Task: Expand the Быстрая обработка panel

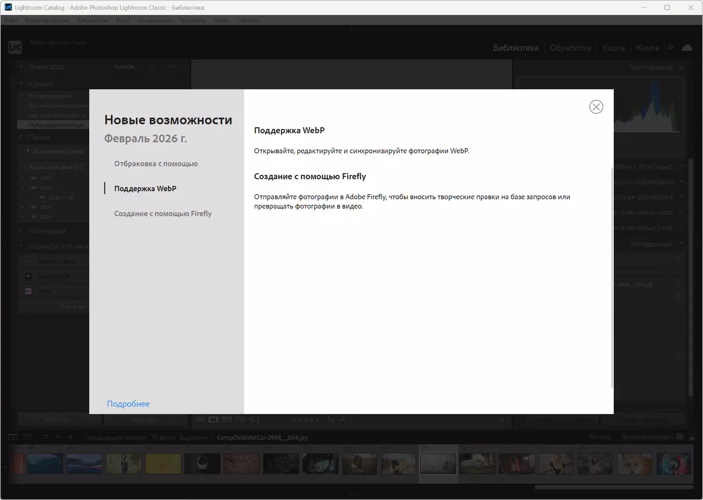Action: pos(681,197)
